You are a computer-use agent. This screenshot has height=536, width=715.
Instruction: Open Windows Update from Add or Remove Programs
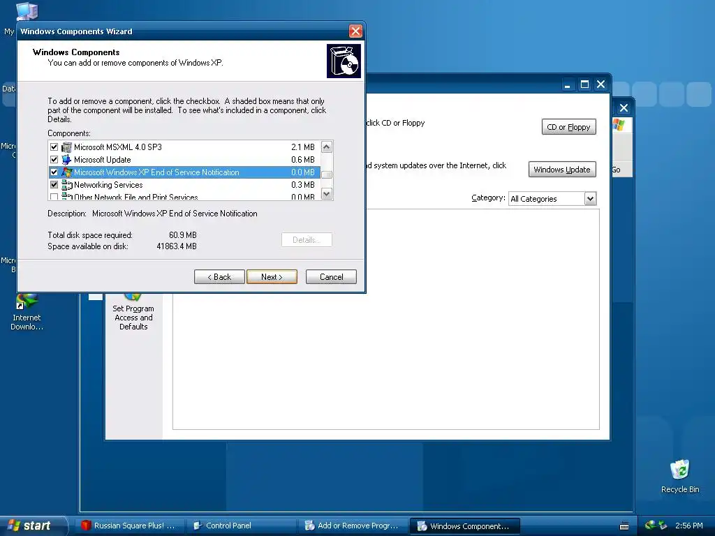562,170
